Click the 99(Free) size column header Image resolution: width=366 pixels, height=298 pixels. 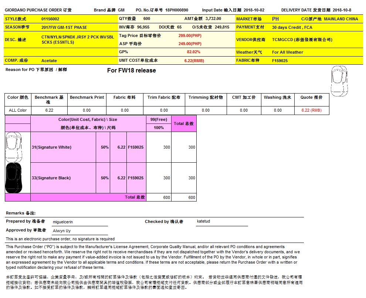[x=159, y=119]
